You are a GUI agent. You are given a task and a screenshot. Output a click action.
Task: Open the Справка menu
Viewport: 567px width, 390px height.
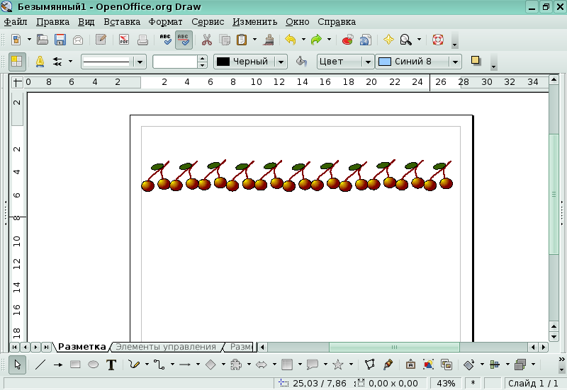[337, 22]
